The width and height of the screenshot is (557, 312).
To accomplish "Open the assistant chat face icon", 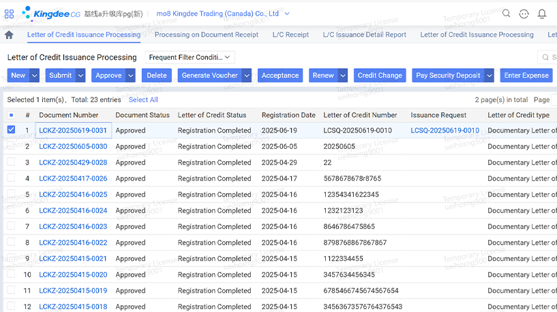I will pos(524,14).
